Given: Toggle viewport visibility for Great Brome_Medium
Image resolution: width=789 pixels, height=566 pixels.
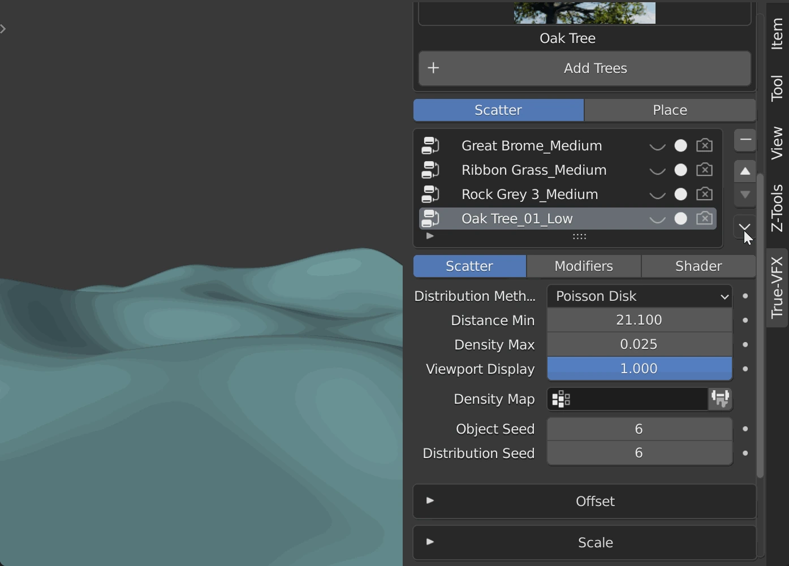Looking at the screenshot, I should click(x=657, y=146).
